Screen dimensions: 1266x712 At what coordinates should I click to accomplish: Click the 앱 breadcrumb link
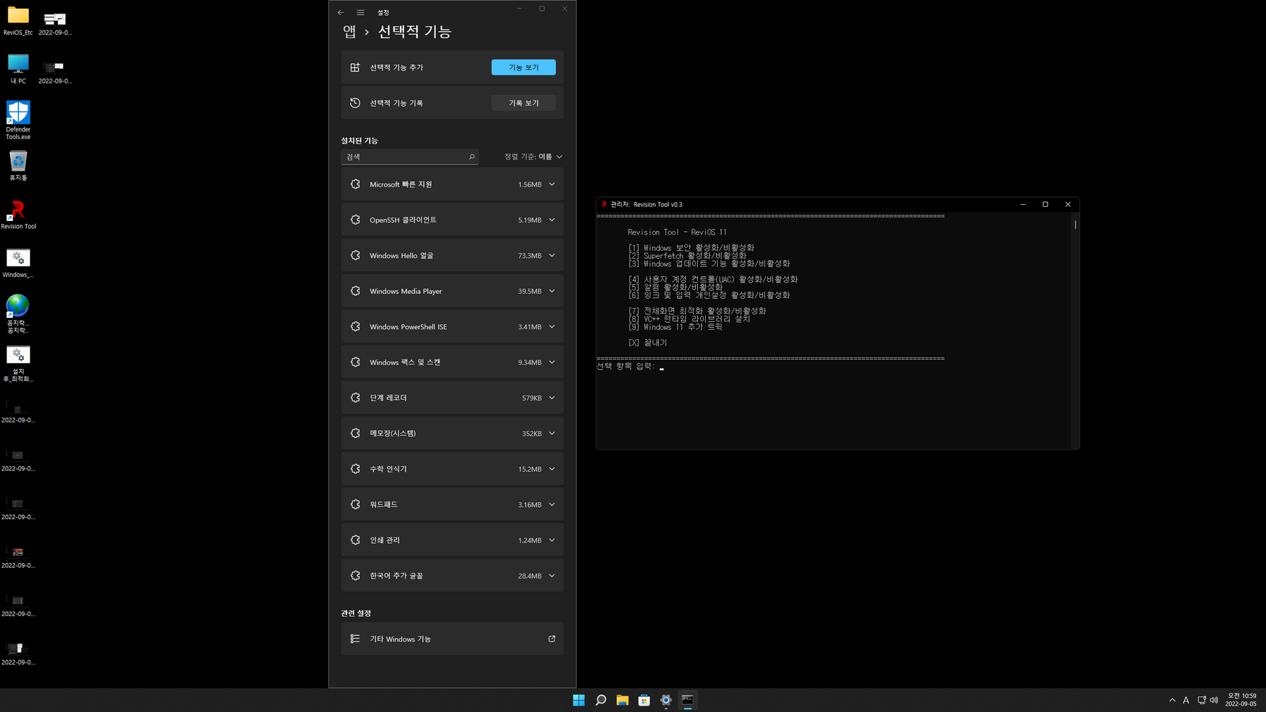click(349, 31)
